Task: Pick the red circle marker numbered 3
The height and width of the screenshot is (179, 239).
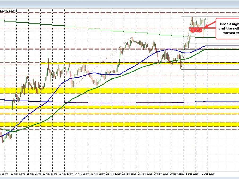Action: 200,30
